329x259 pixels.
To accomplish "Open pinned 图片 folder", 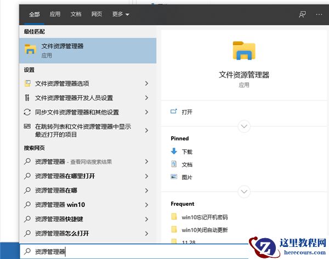I will 187,177.
